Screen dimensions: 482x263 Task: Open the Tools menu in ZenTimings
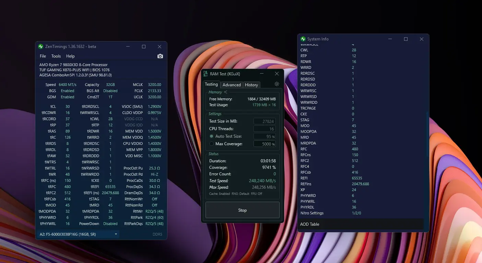[x=56, y=56]
